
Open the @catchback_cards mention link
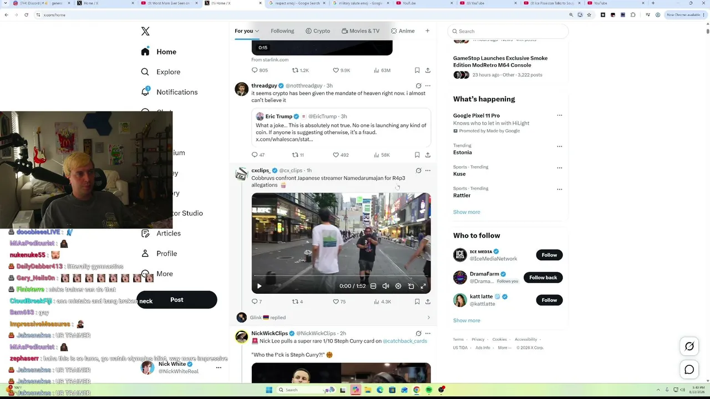tap(405, 341)
